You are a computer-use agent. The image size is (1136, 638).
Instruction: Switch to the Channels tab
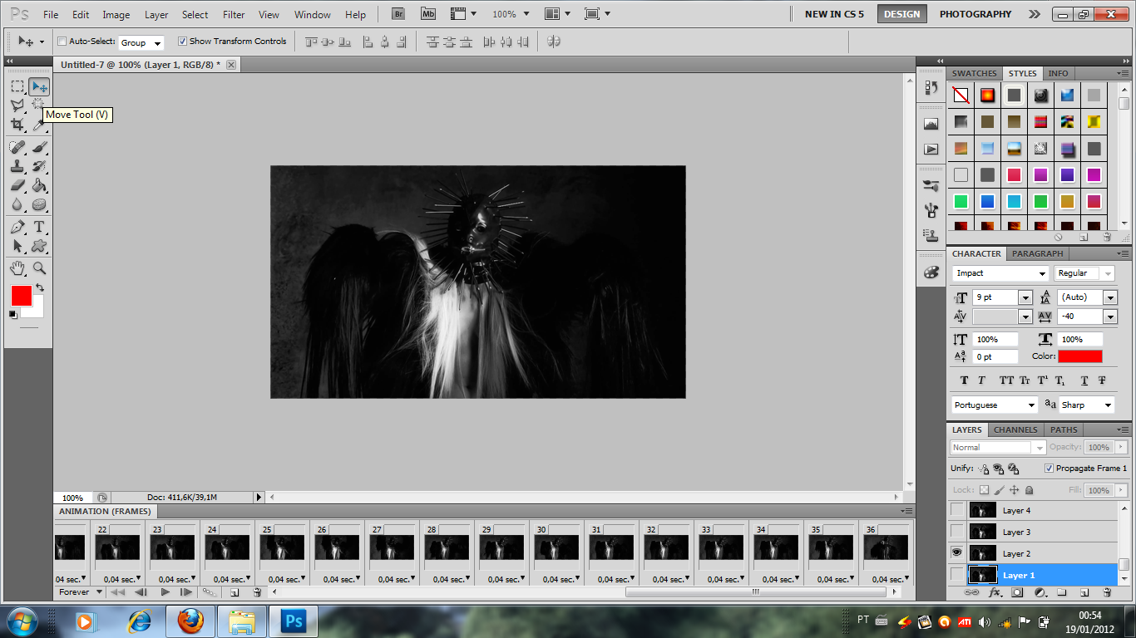click(x=1015, y=429)
